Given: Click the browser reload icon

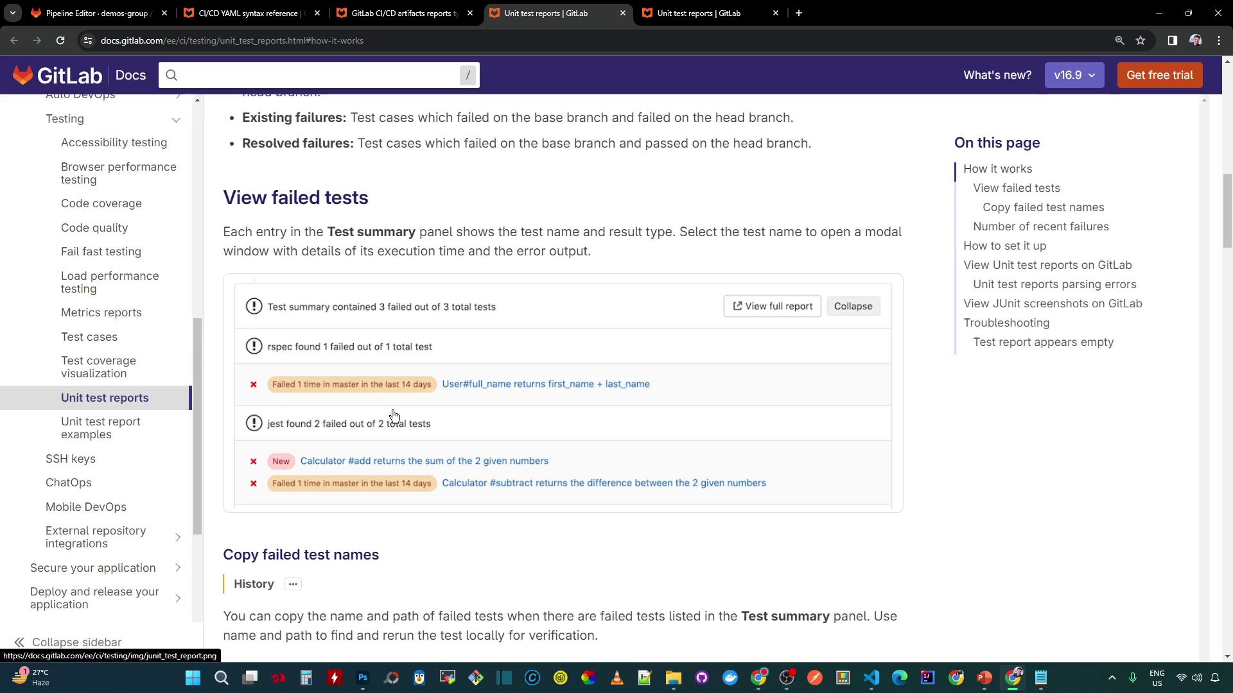Looking at the screenshot, I should (x=60, y=40).
